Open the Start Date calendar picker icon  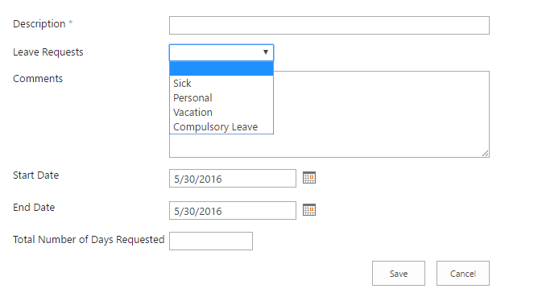[x=309, y=178]
